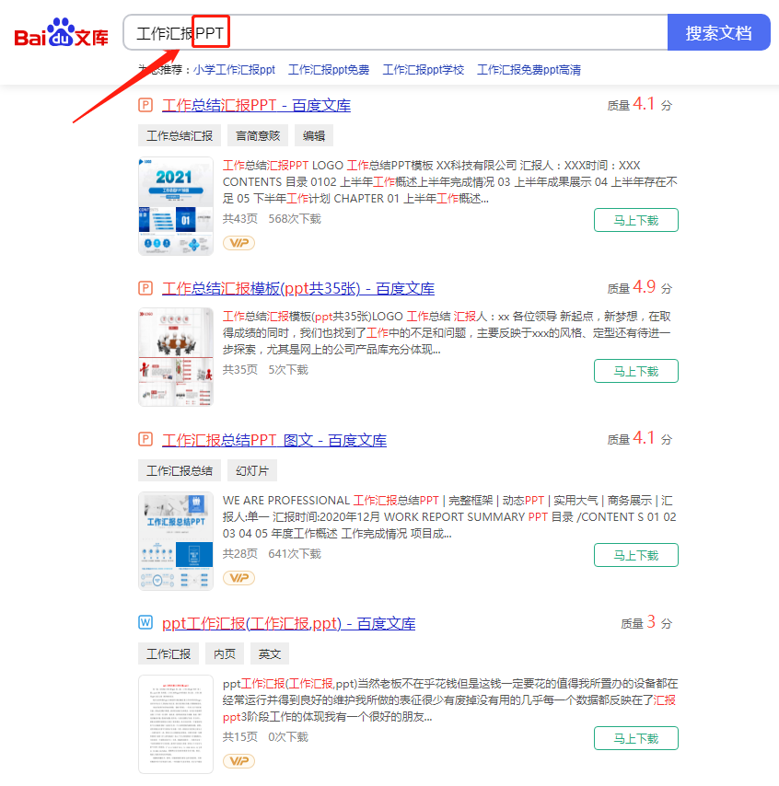This screenshot has height=786, width=779.
Task: Select the 工作汇报总结 tag
Action: tap(179, 470)
